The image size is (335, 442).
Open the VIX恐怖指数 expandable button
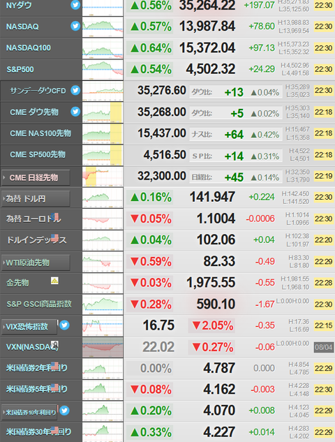[x=29, y=327]
